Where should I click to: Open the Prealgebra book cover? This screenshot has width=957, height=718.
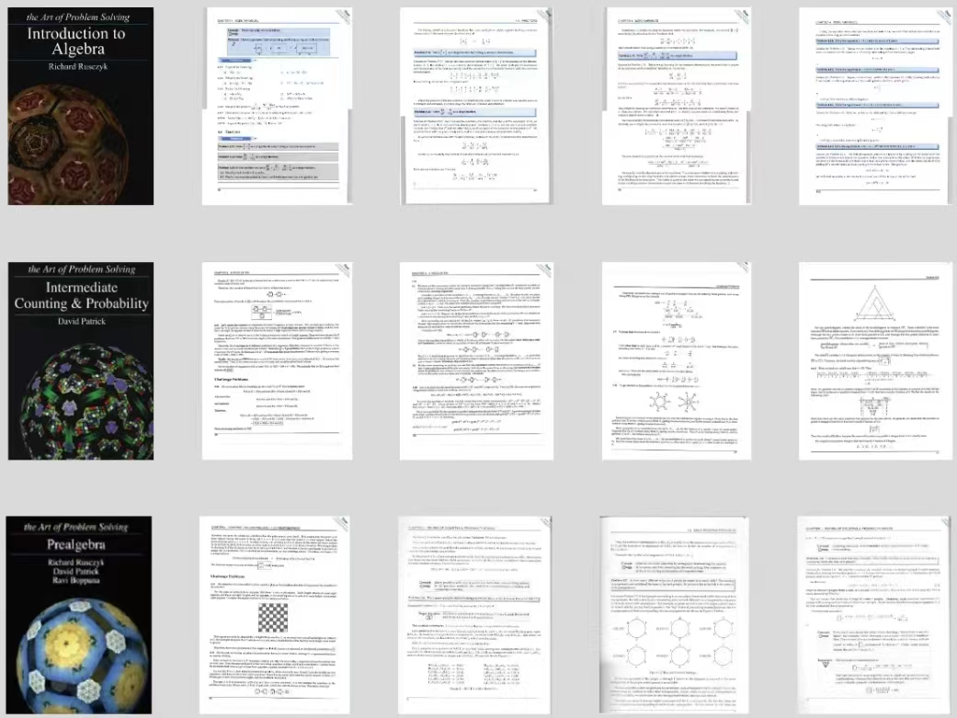79,615
